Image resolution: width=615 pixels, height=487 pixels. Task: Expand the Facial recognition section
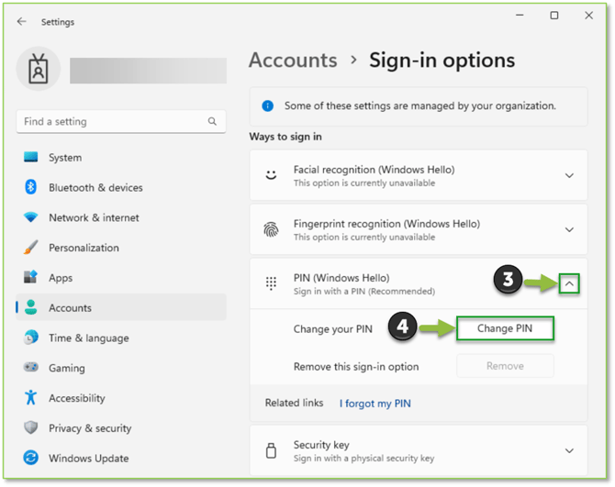[569, 175]
